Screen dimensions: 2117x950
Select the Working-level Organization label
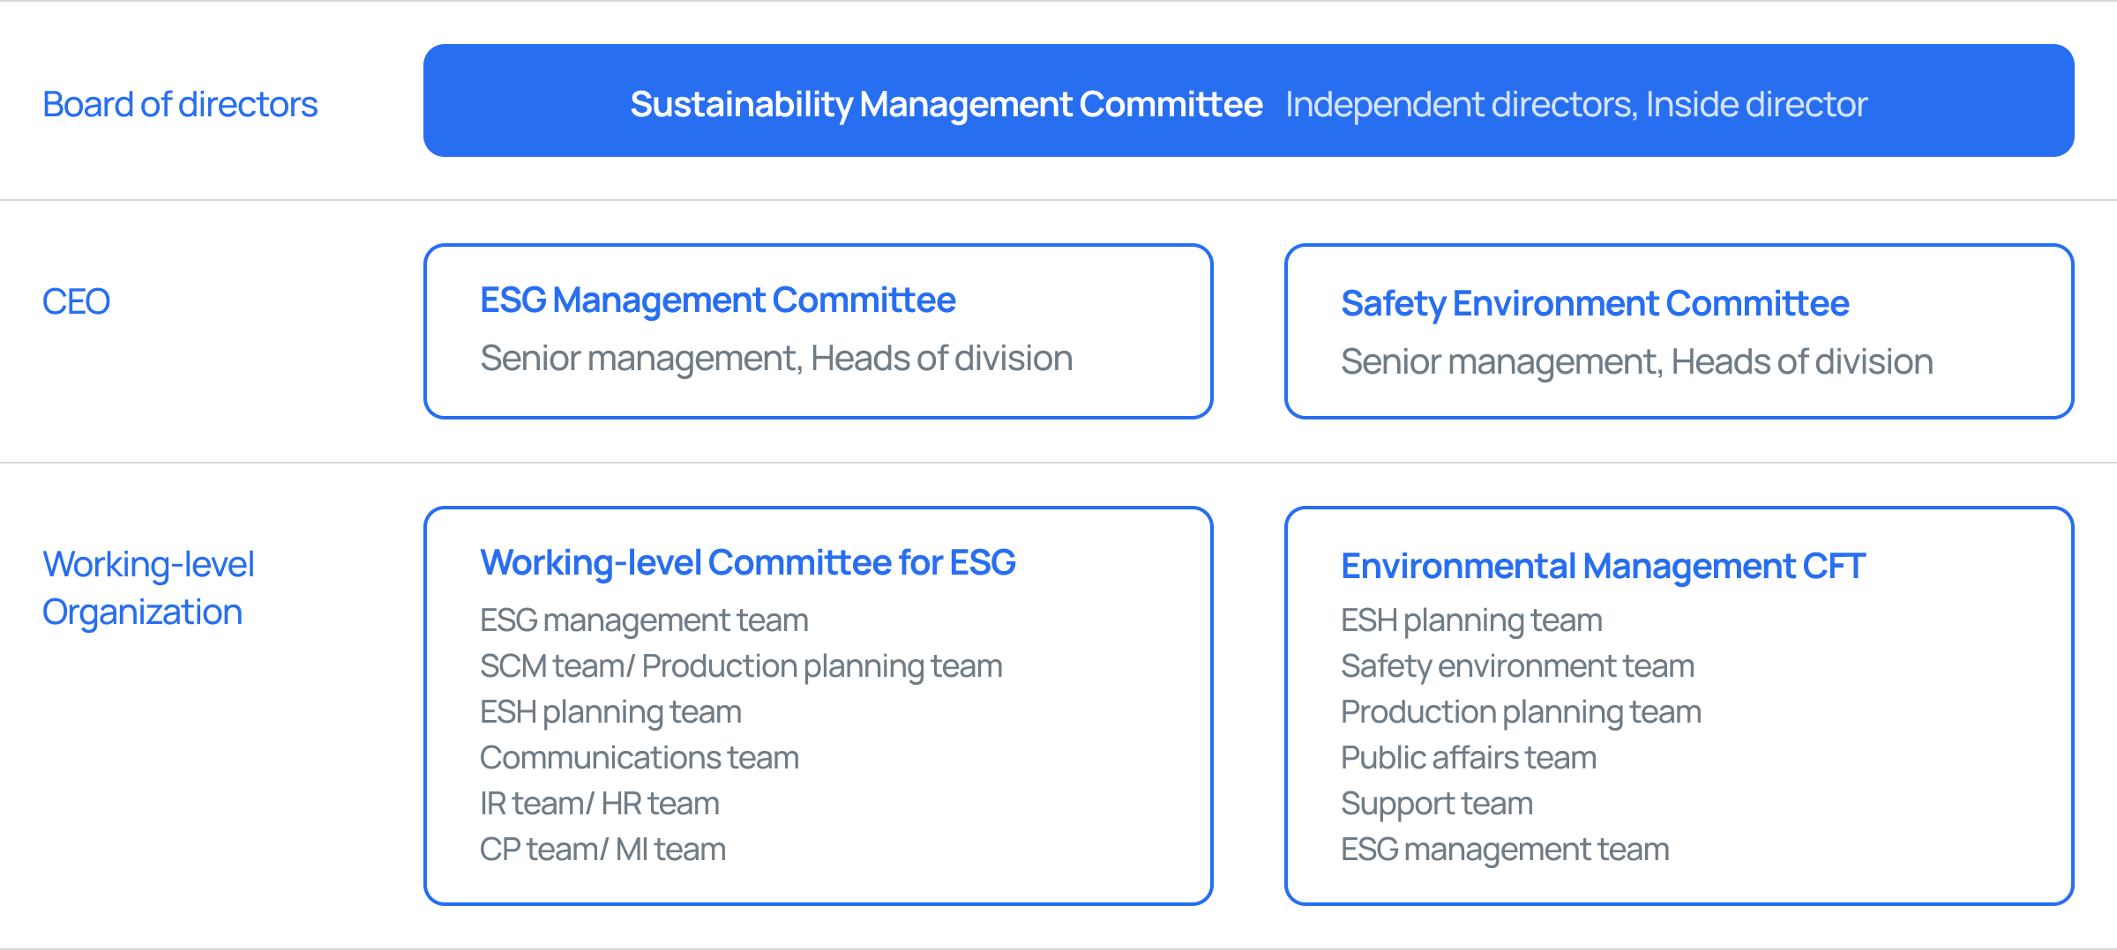pos(148,588)
